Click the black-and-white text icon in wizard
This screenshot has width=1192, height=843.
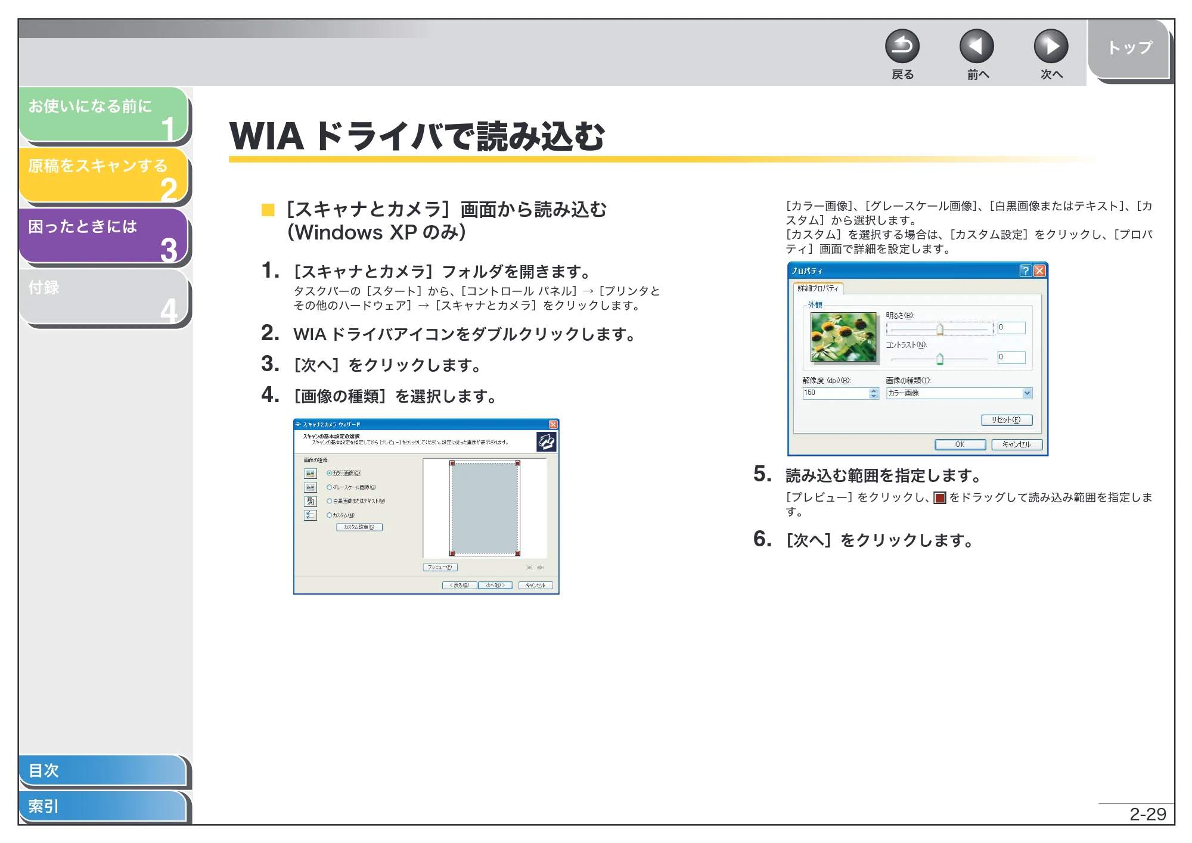pyautogui.click(x=311, y=501)
